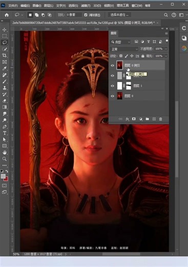Toggle lock transparent pixels
This screenshot has width=188, height=267.
pyautogui.click(x=121, y=56)
